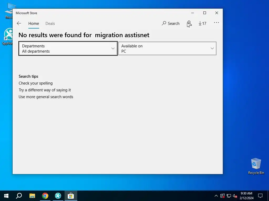
Task: Open the See more ellipsis menu
Action: 216,23
